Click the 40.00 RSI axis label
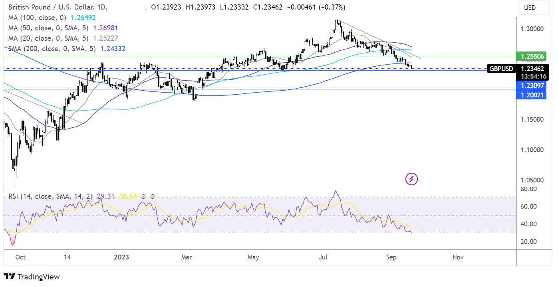The image size is (558, 287). click(x=528, y=224)
